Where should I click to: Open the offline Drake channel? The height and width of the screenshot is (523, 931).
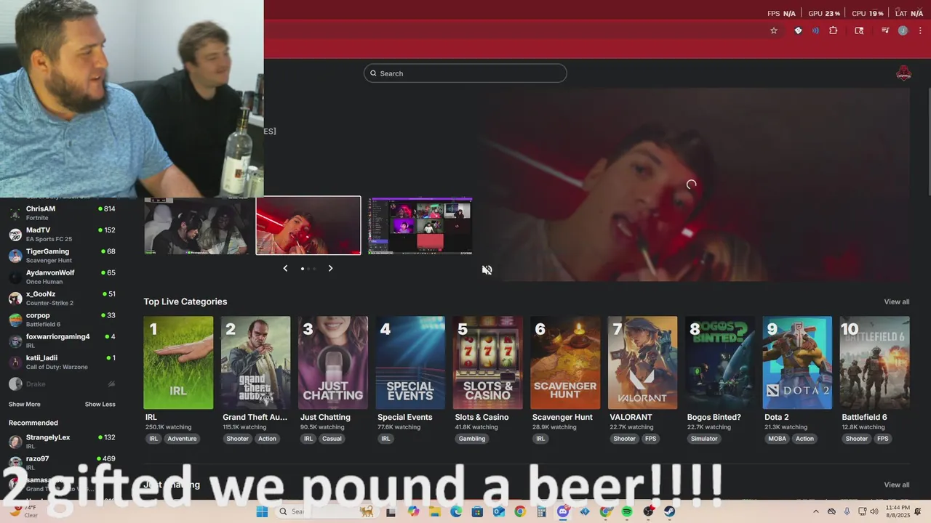[62, 384]
